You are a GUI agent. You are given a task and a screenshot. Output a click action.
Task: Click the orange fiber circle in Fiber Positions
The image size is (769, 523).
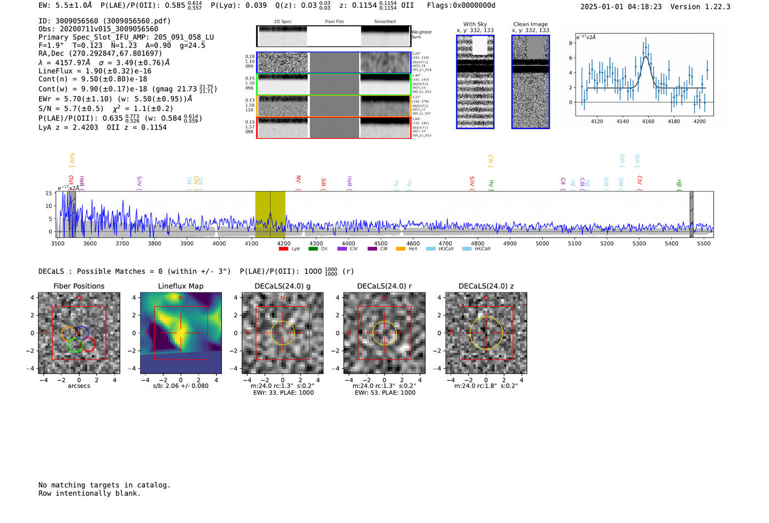(x=69, y=333)
